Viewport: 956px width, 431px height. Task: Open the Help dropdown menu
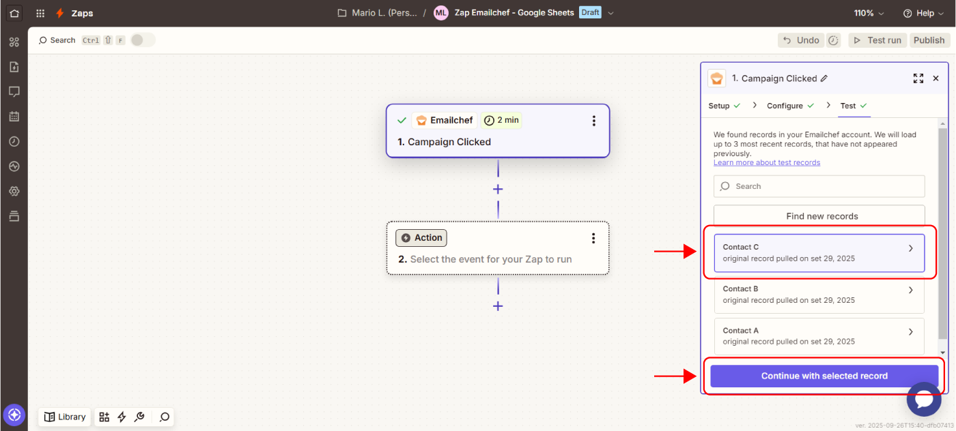coord(923,13)
